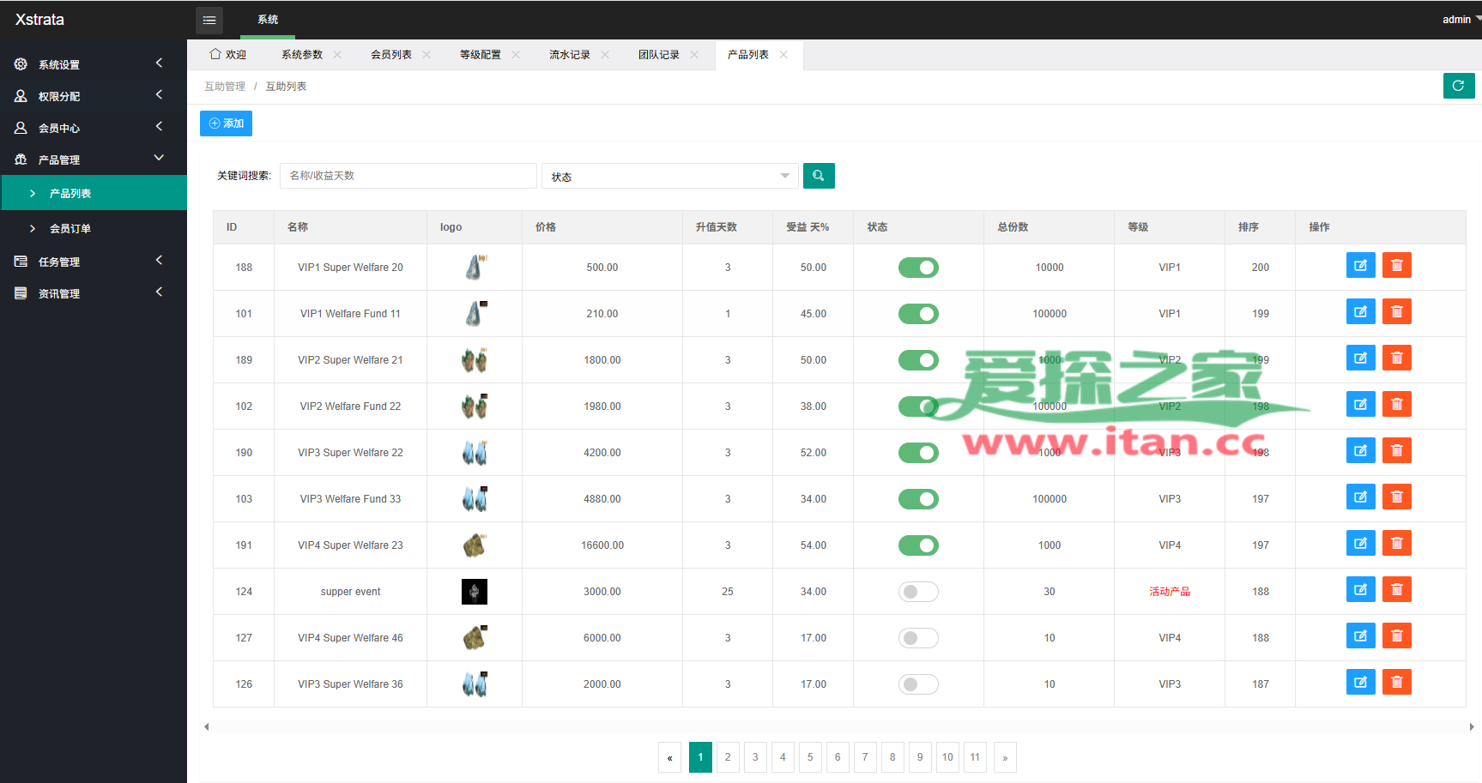Image resolution: width=1482 pixels, height=783 pixels.
Task: Click the 添加 add button
Action: [226, 123]
